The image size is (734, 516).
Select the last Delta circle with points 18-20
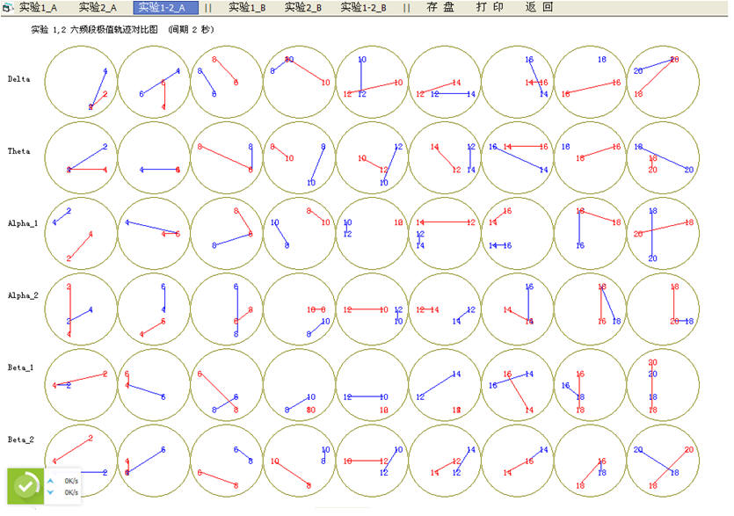point(663,82)
